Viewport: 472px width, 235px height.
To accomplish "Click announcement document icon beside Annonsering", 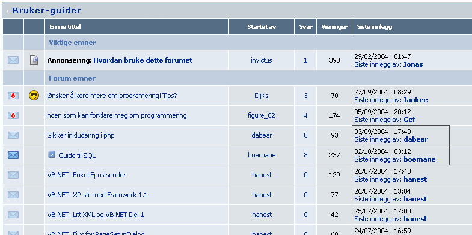I will pyautogui.click(x=34, y=60).
